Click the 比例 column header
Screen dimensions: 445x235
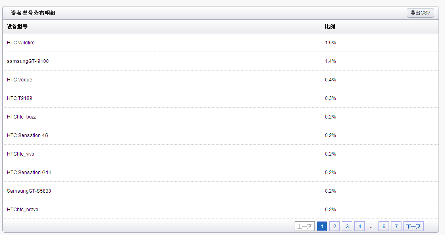coord(330,26)
